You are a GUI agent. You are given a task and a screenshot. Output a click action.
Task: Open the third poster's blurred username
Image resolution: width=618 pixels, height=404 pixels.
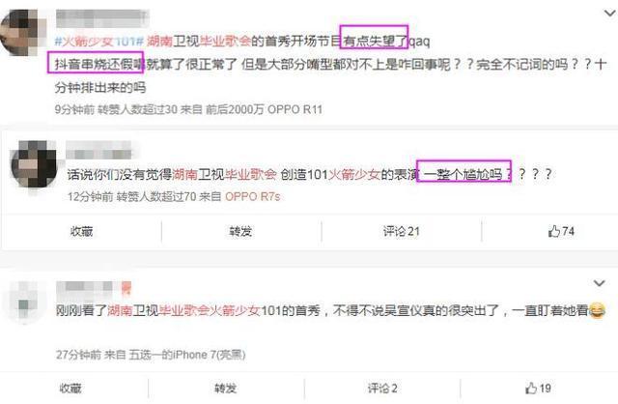(93, 288)
